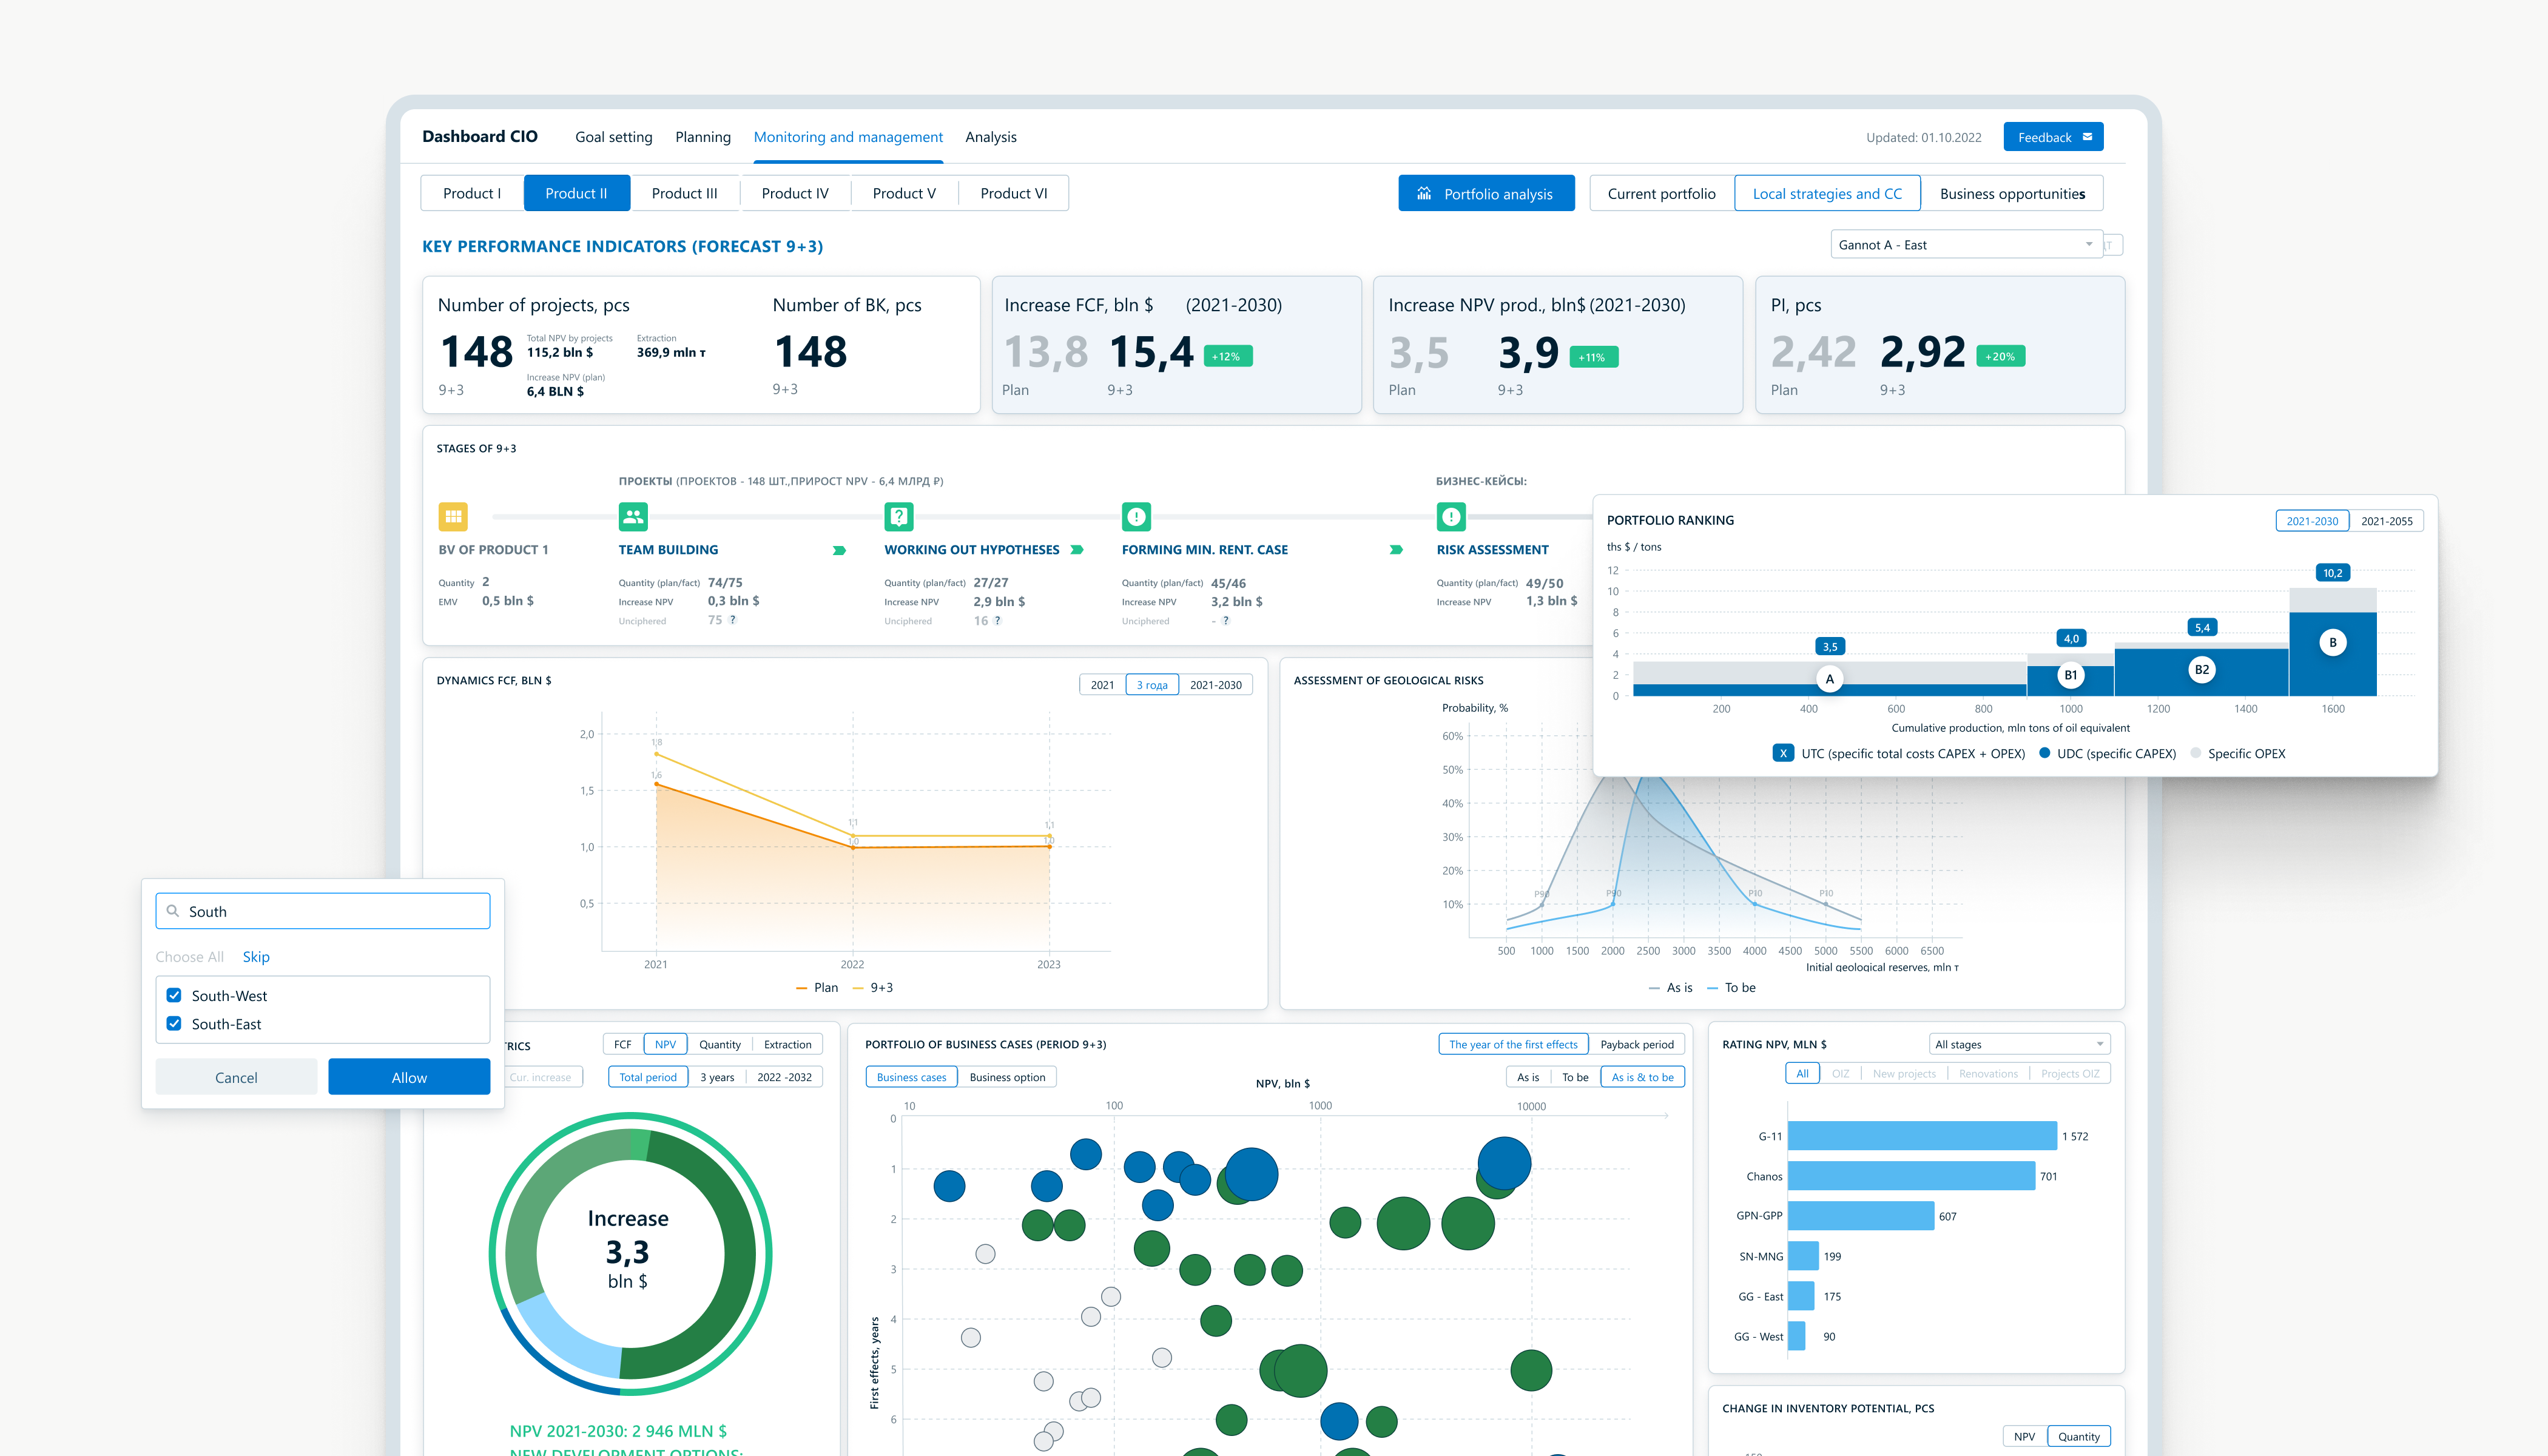Screen dimensions: 2548x1456
Task: Open the Monitoring and management tab
Action: (848, 137)
